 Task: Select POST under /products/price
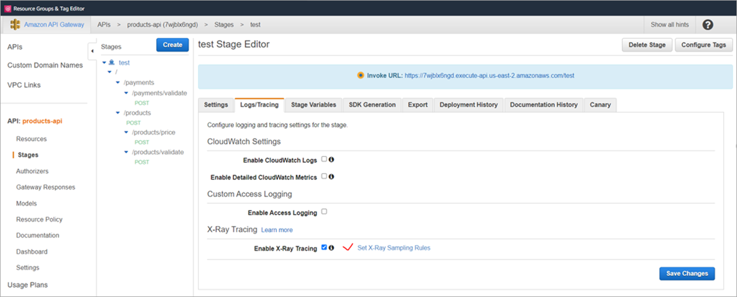tap(141, 142)
